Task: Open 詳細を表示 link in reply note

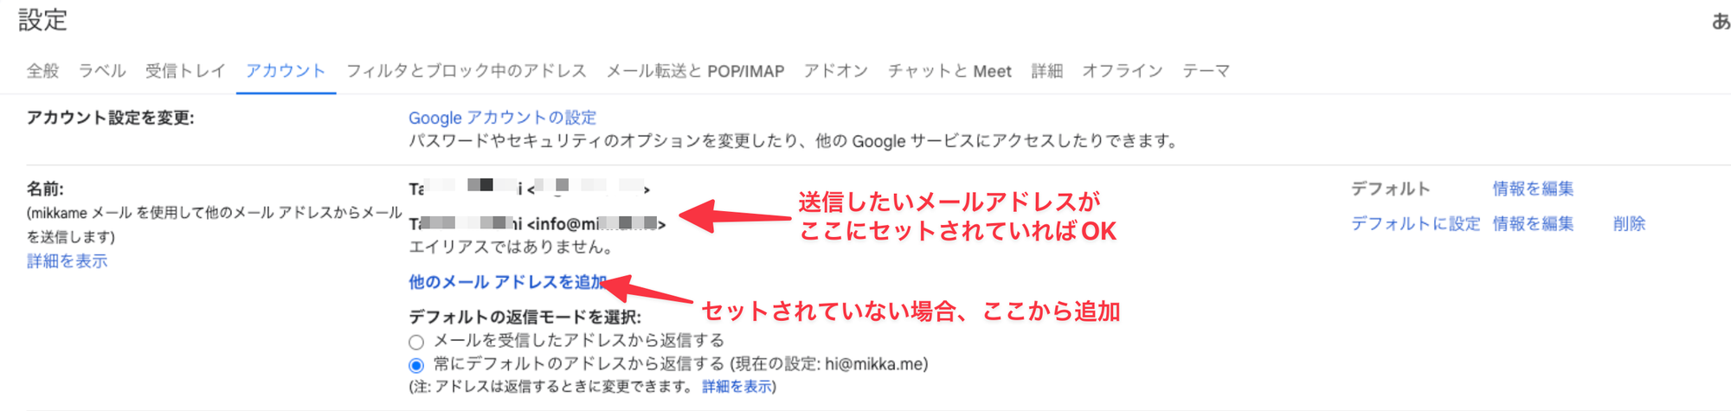Action: [737, 387]
